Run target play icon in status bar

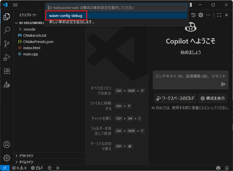click(58, 168)
